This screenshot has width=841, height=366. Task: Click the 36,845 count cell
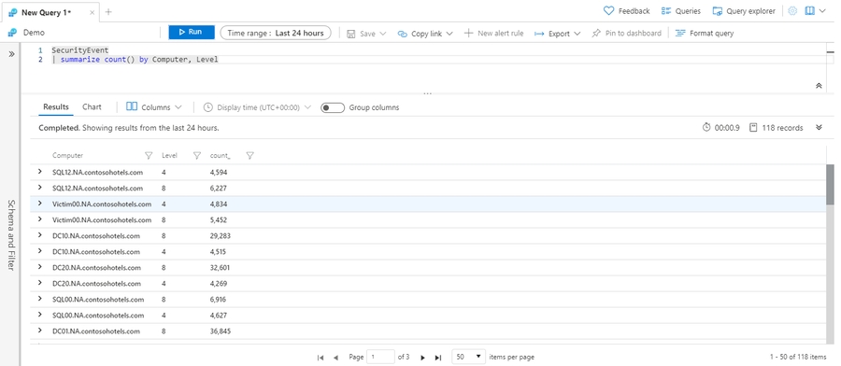click(x=221, y=331)
